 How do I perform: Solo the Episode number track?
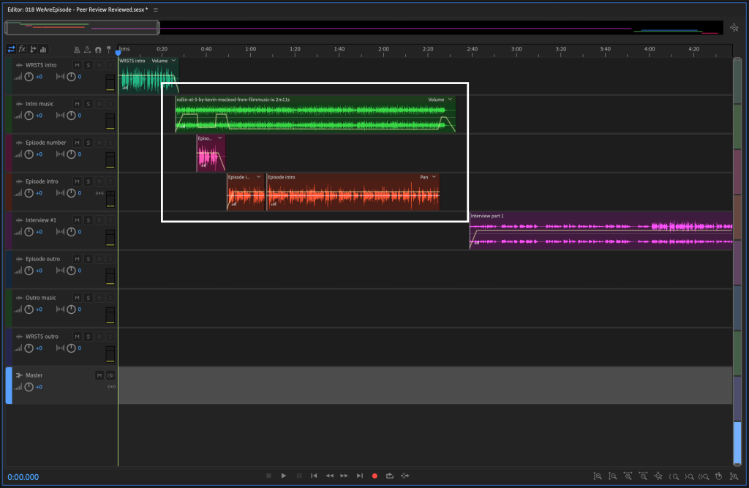88,143
